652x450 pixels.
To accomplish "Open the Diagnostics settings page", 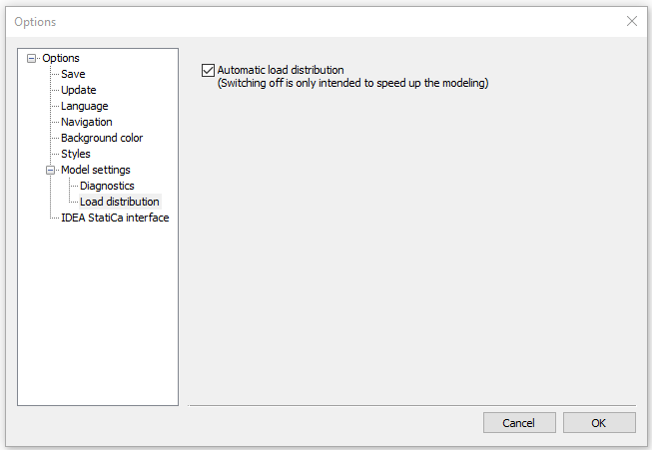I will click(107, 186).
